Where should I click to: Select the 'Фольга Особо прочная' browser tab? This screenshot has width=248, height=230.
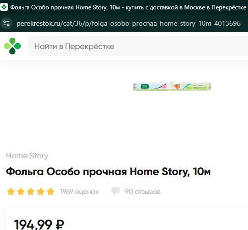(124, 7)
